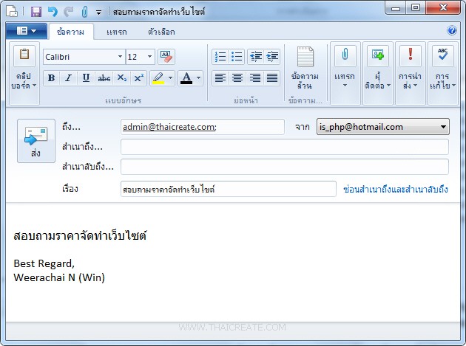The width and height of the screenshot is (466, 346).
Task: Open the font color dropdown arrow
Action: (x=198, y=78)
